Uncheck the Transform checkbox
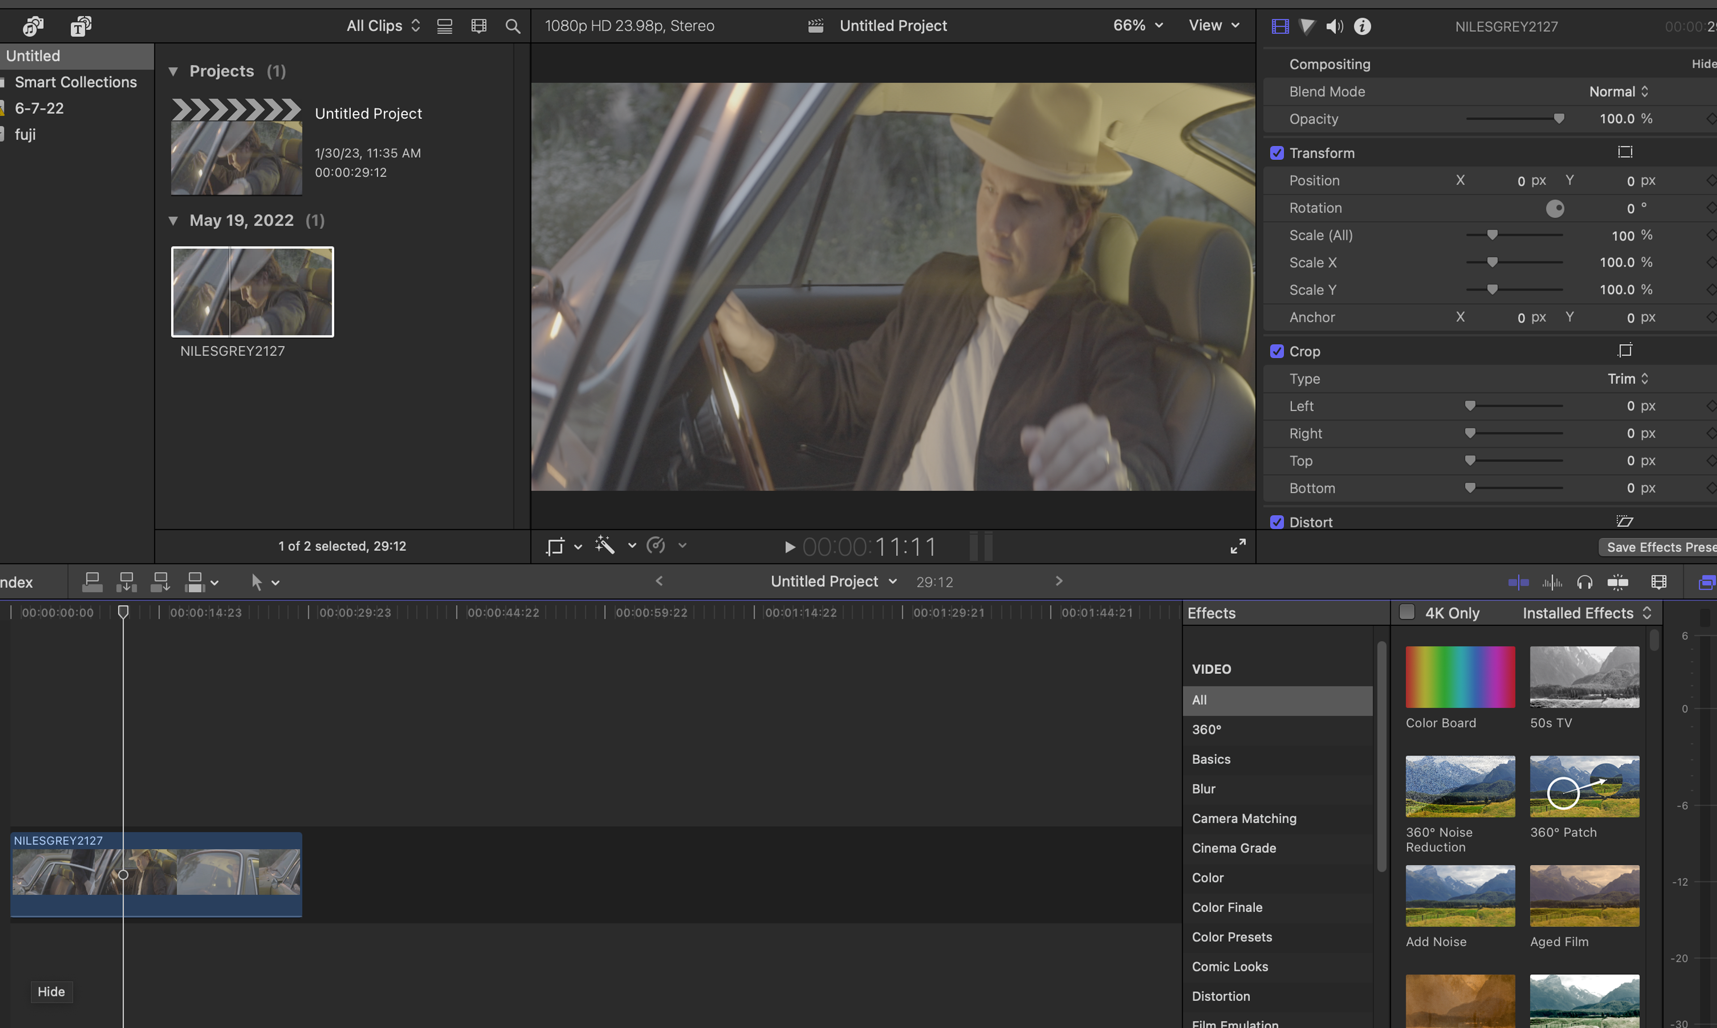This screenshot has height=1028, width=1717. coord(1277,153)
